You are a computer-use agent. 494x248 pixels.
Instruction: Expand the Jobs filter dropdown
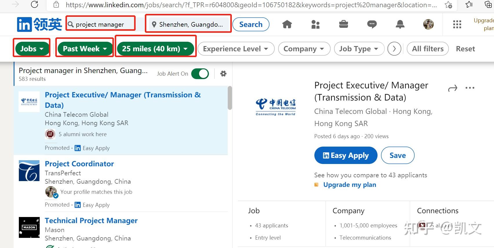click(x=32, y=49)
